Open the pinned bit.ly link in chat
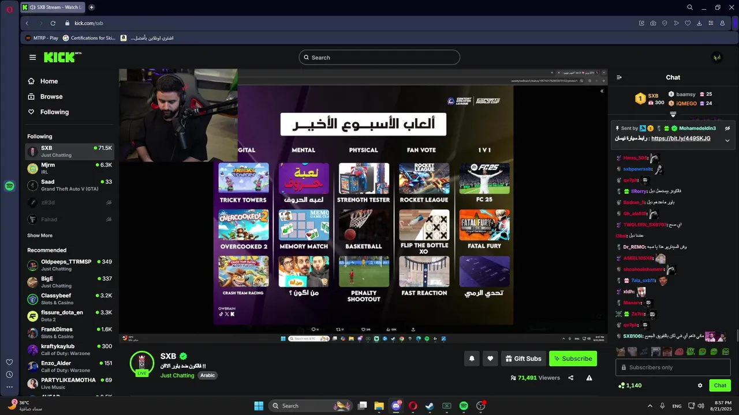 pyautogui.click(x=681, y=138)
